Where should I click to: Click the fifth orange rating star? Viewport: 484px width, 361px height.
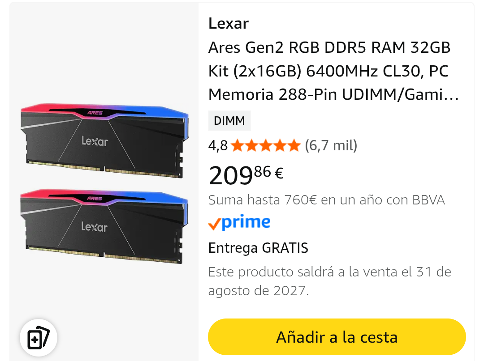pos(294,145)
